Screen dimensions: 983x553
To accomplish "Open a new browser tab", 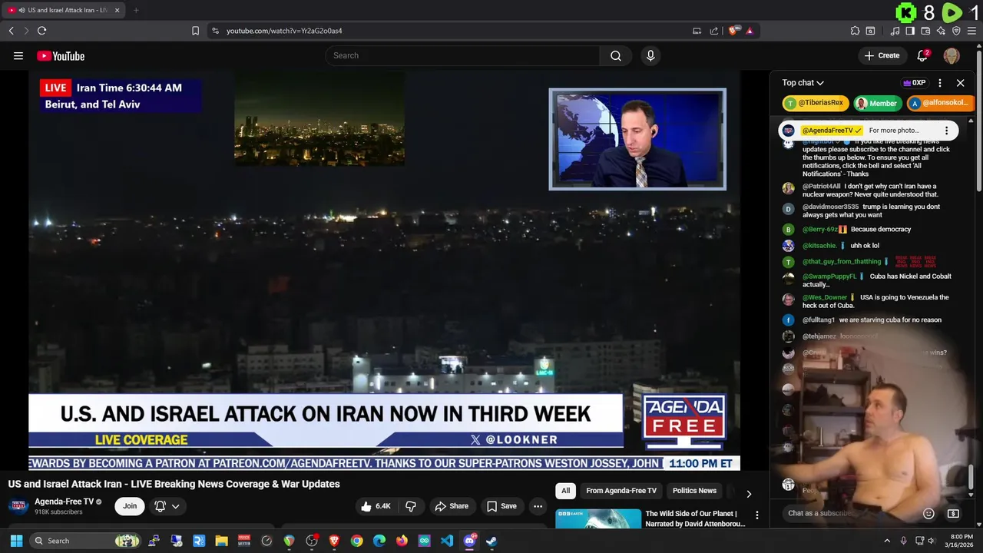I will tap(136, 10).
